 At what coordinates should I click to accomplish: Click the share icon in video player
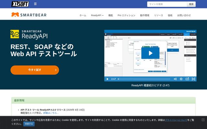pyautogui.click(x=187, y=79)
